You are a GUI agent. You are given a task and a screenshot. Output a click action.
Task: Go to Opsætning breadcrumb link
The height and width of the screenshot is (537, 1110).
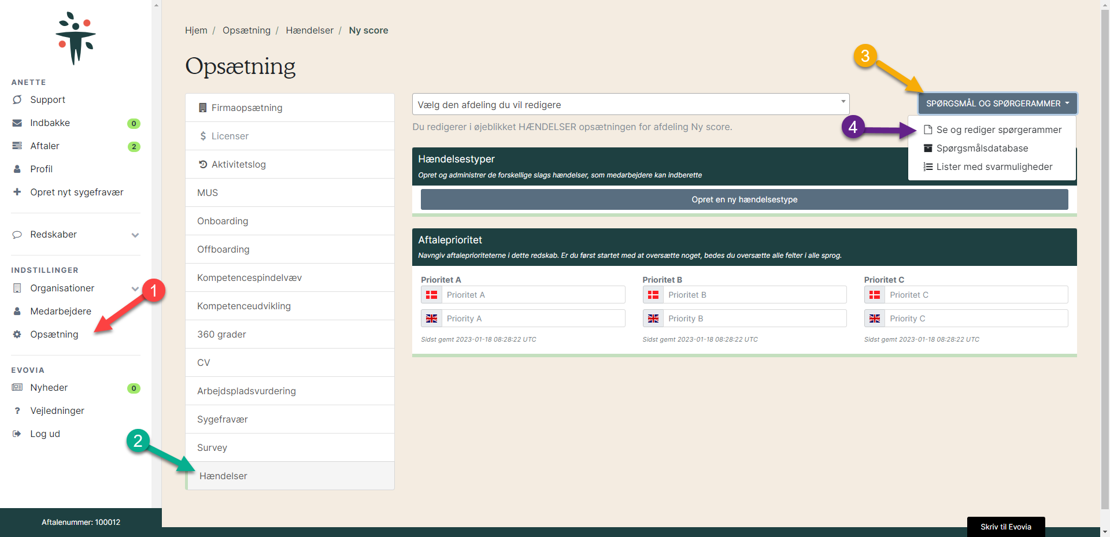coord(246,30)
